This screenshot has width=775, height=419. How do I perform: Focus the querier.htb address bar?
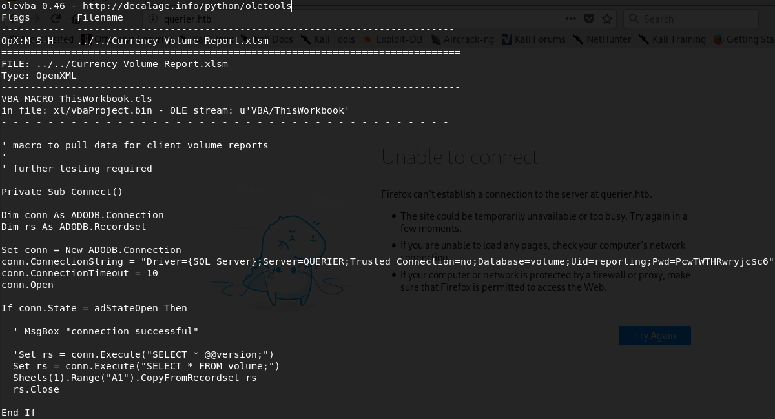pyautogui.click(x=355, y=19)
